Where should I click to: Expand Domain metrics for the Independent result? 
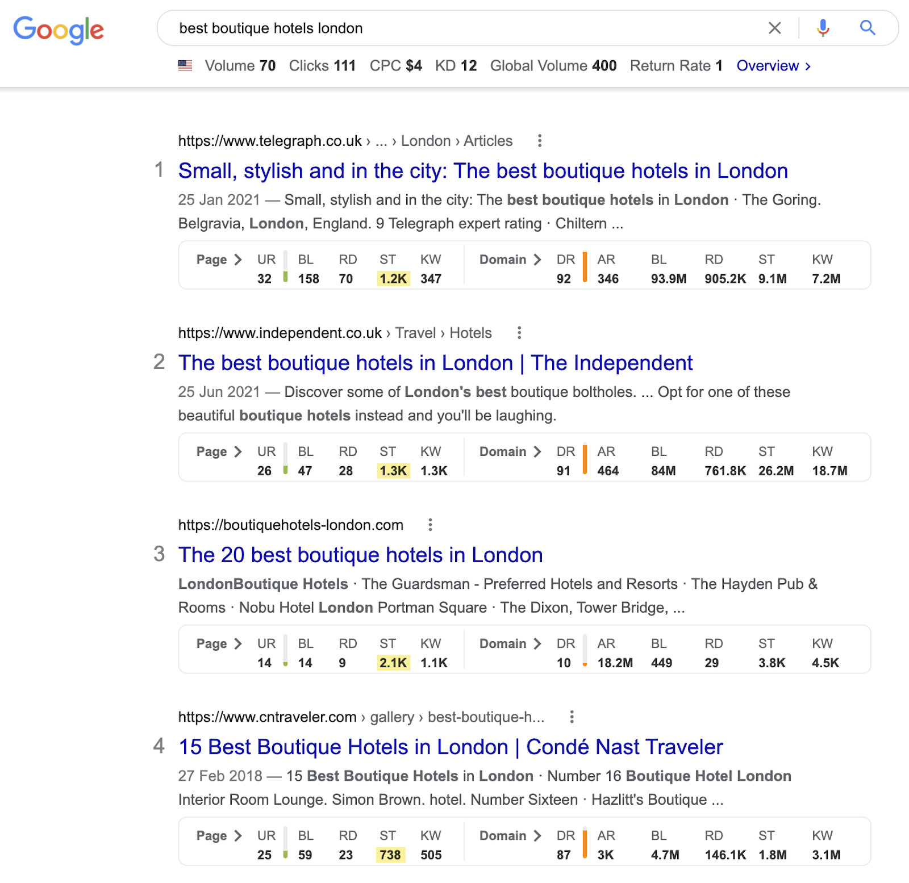point(510,452)
